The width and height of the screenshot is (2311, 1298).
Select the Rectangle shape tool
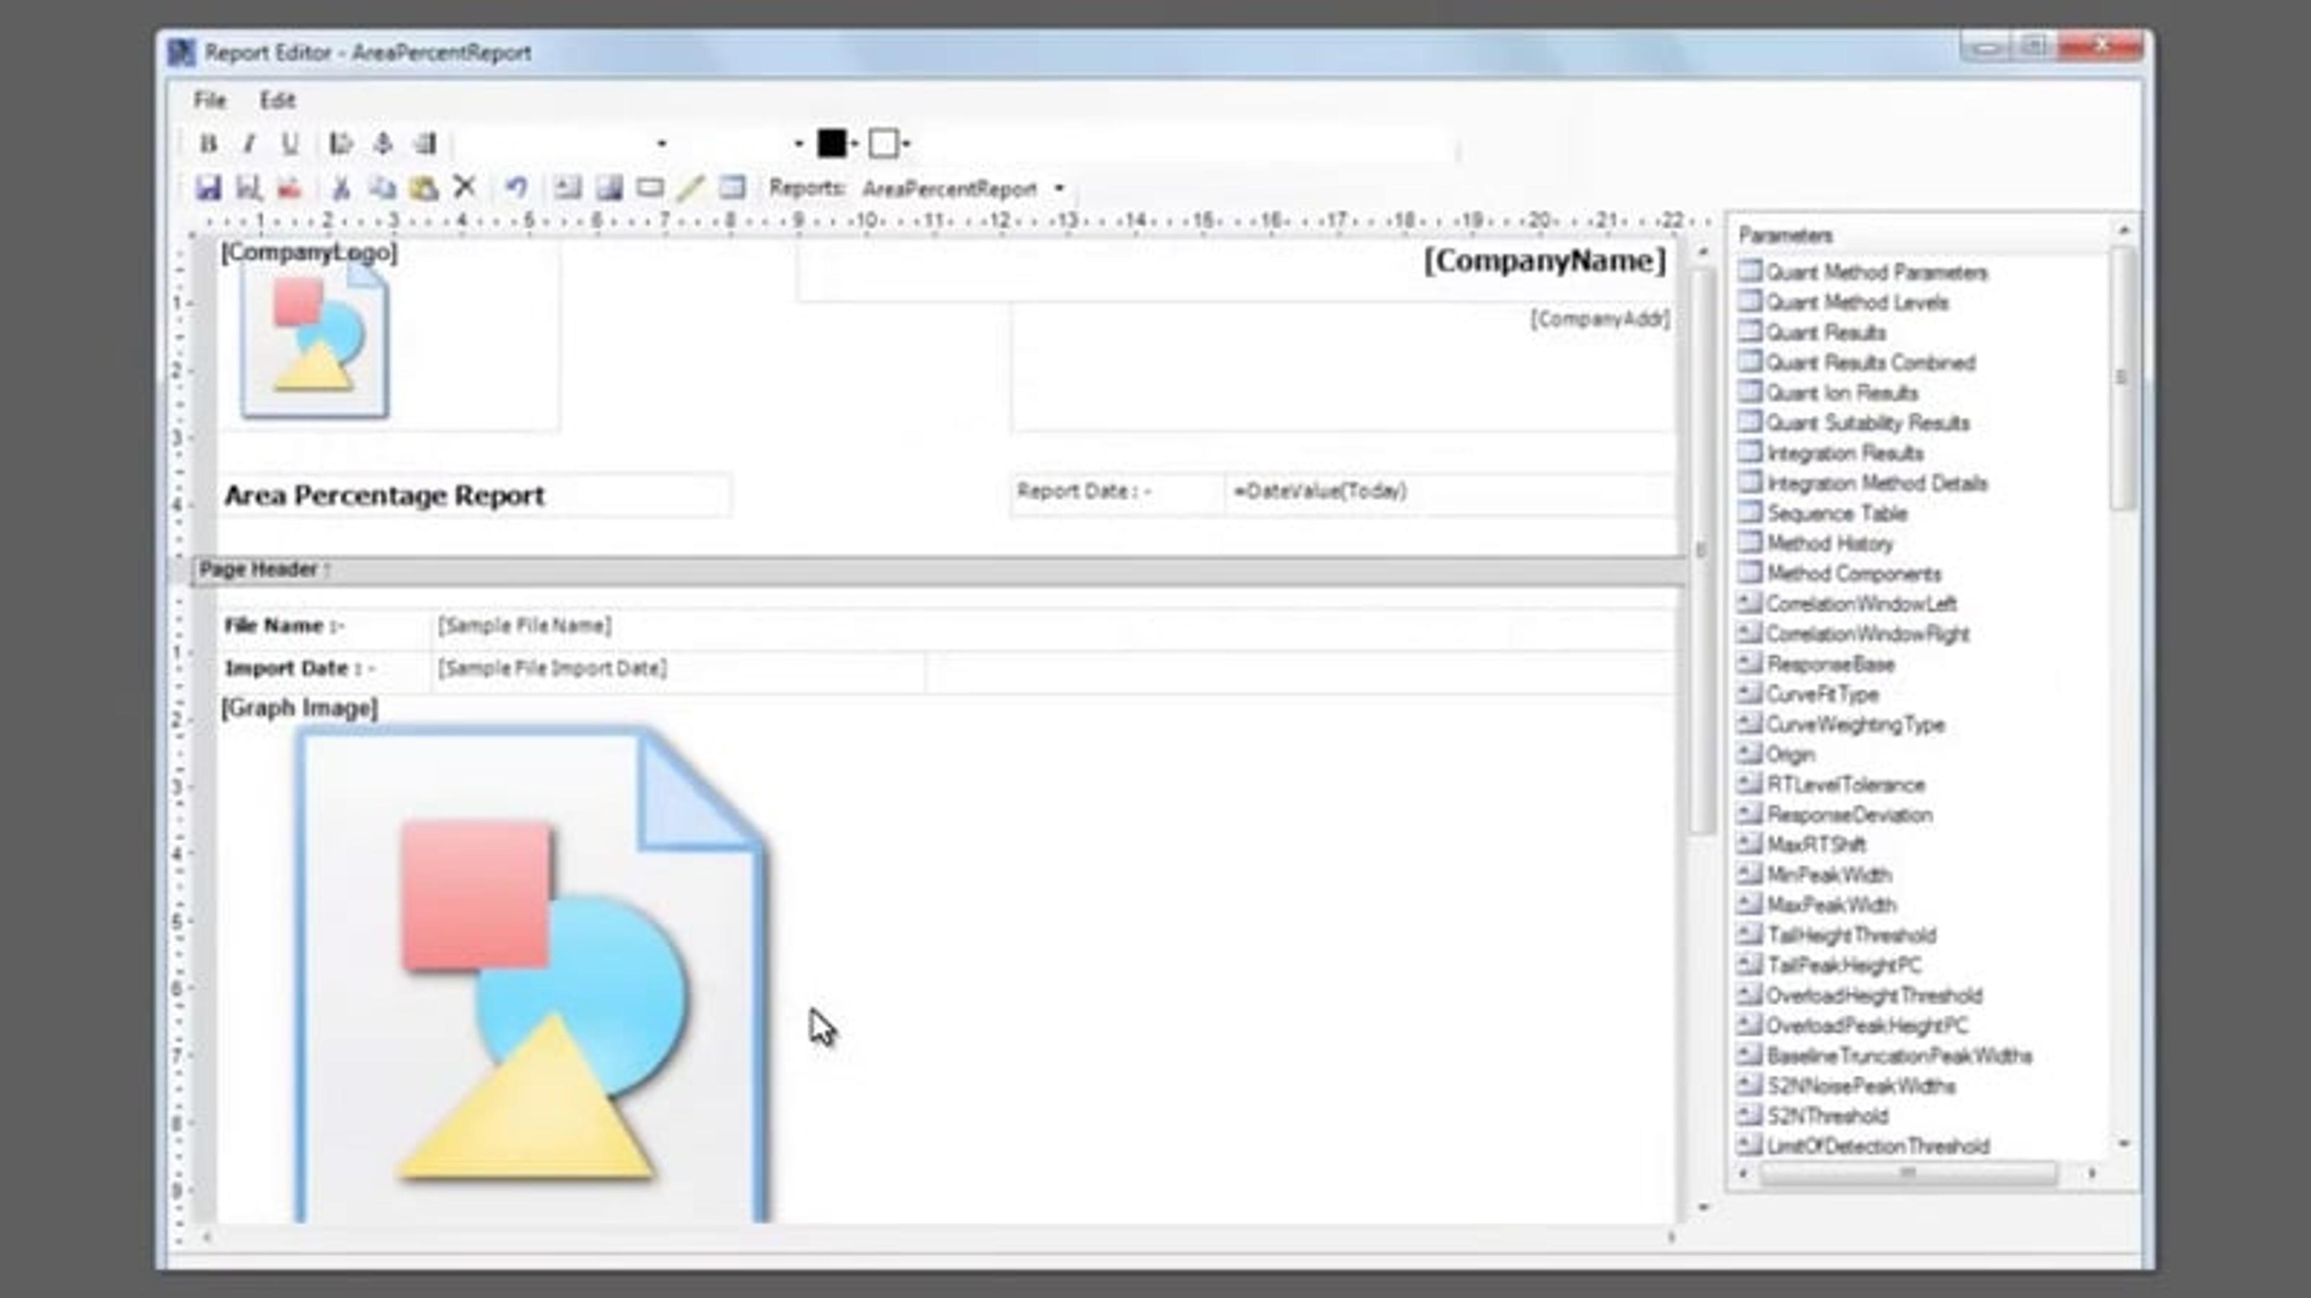649,188
